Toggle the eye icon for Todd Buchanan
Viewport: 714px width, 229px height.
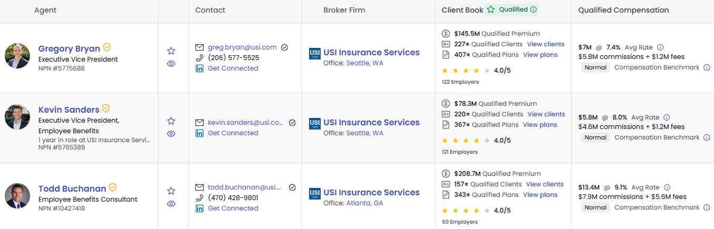pos(171,204)
